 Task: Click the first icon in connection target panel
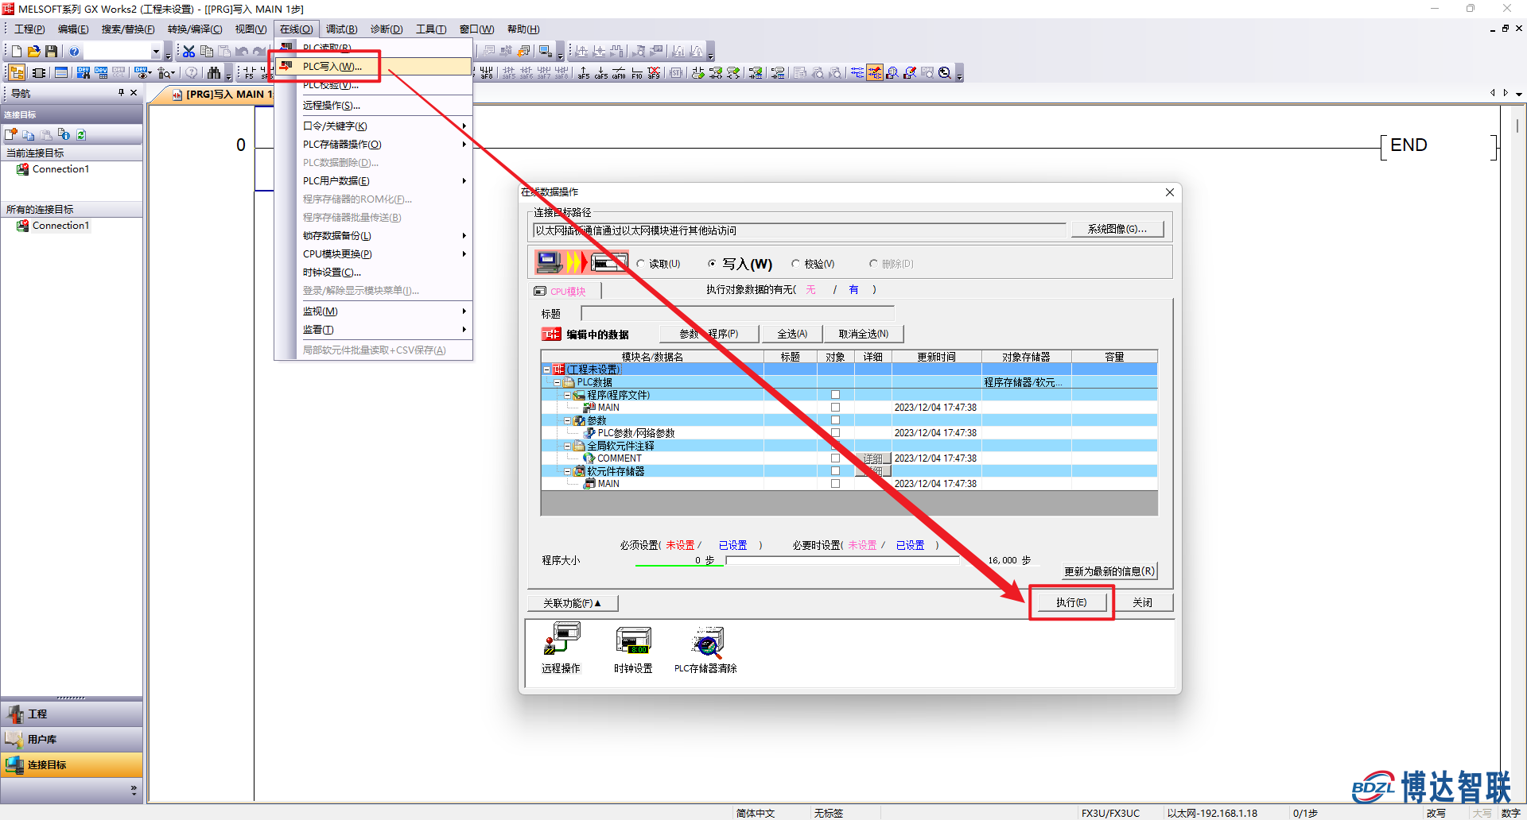[x=11, y=135]
